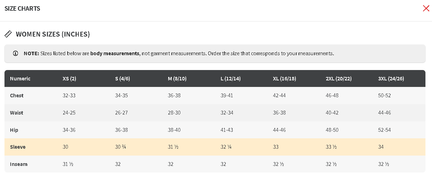Image resolution: width=432 pixels, height=178 pixels.
Task: Select the XL (16/18) column header
Action: [x=284, y=79]
